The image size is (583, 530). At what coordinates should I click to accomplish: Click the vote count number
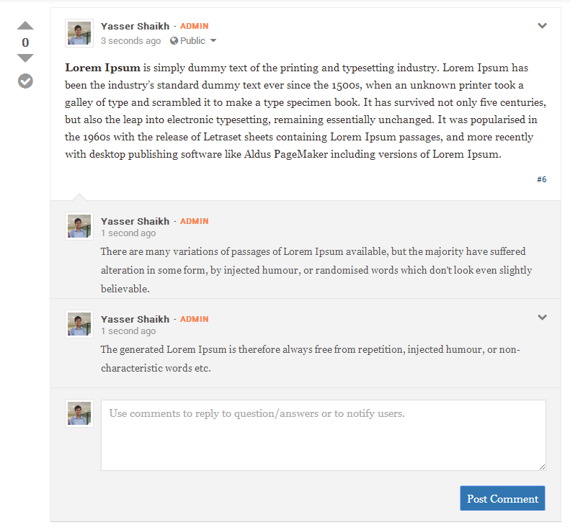[x=25, y=42]
